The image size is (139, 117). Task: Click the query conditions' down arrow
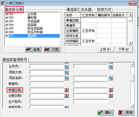coord(132,106)
